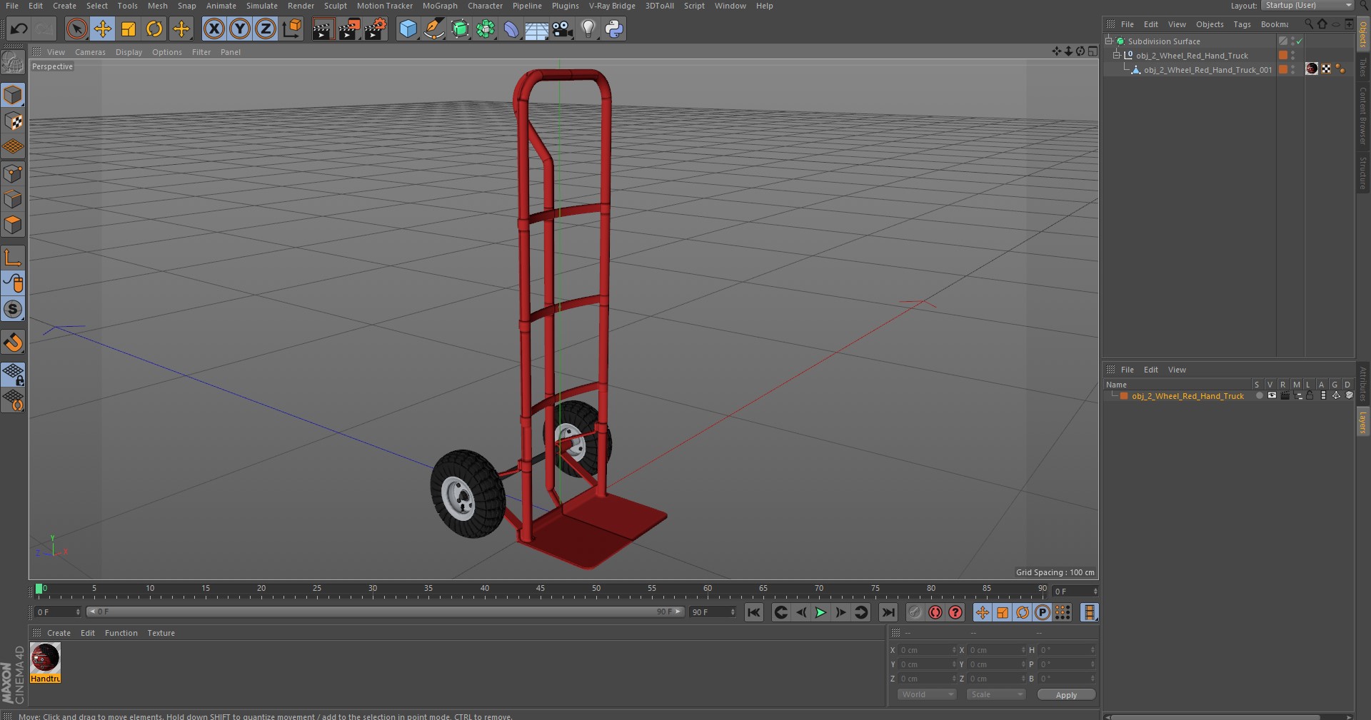This screenshot has height=720, width=1371.
Task: Activate the Rotate tool
Action: [x=154, y=29]
